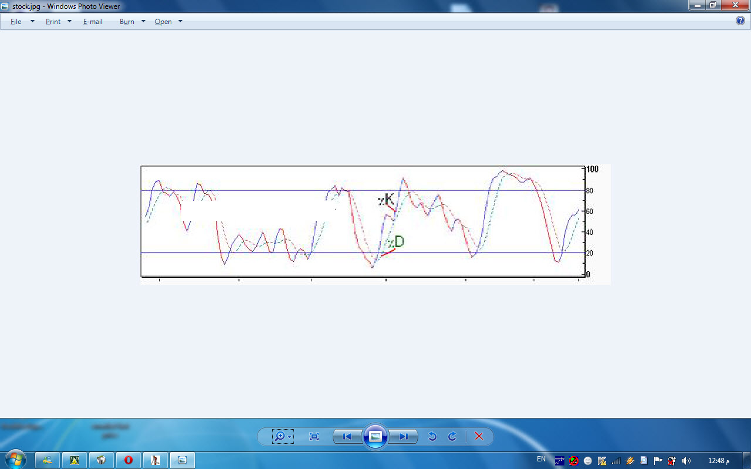Image resolution: width=751 pixels, height=469 pixels.
Task: Select the Photo Viewer taskbar button
Action: (182, 461)
